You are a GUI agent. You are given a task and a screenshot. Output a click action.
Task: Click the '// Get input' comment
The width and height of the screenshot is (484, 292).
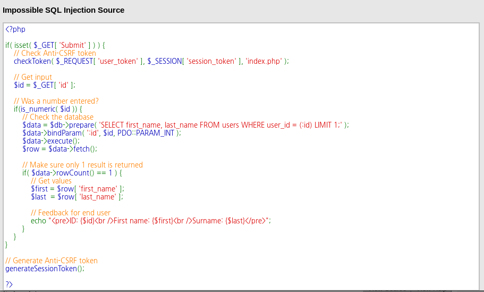pos(33,77)
